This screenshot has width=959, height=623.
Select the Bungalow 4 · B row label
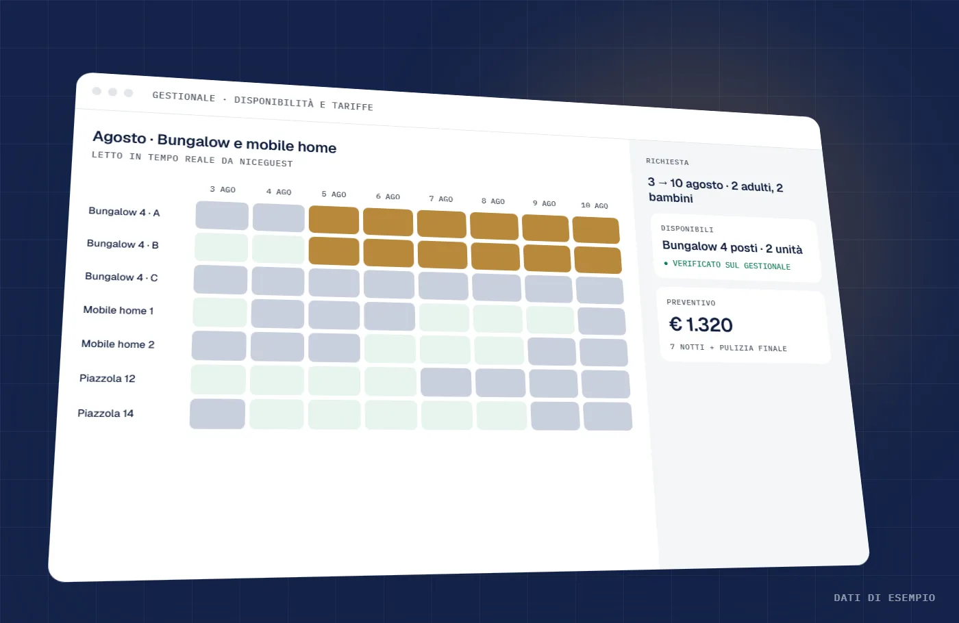123,244
